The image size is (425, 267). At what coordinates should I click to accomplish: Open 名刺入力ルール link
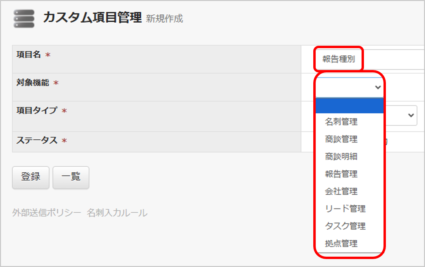[x=117, y=213]
